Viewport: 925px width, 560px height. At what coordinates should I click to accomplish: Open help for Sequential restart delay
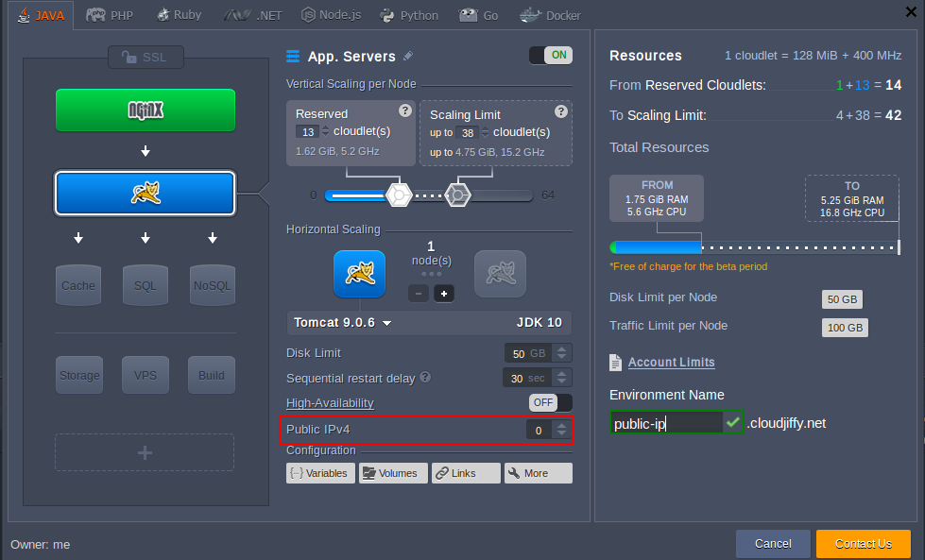click(x=425, y=377)
